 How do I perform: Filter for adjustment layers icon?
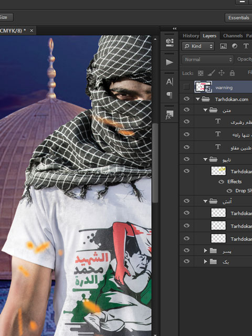(x=235, y=46)
